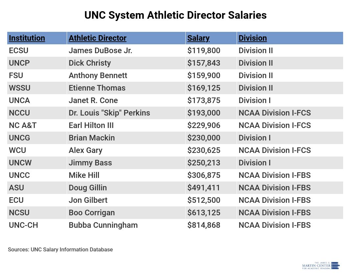The width and height of the screenshot is (351, 276).
Task: Click NCAA Division I-FBS cell for ECU
Action: pyautogui.click(x=274, y=200)
